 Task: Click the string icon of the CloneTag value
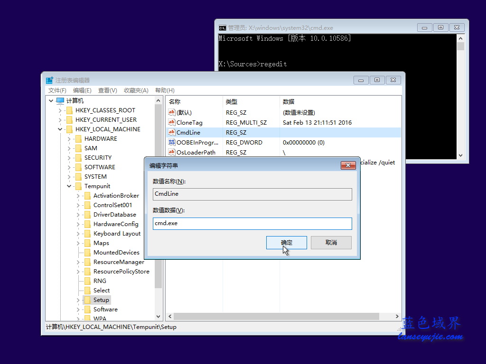pyautogui.click(x=172, y=122)
